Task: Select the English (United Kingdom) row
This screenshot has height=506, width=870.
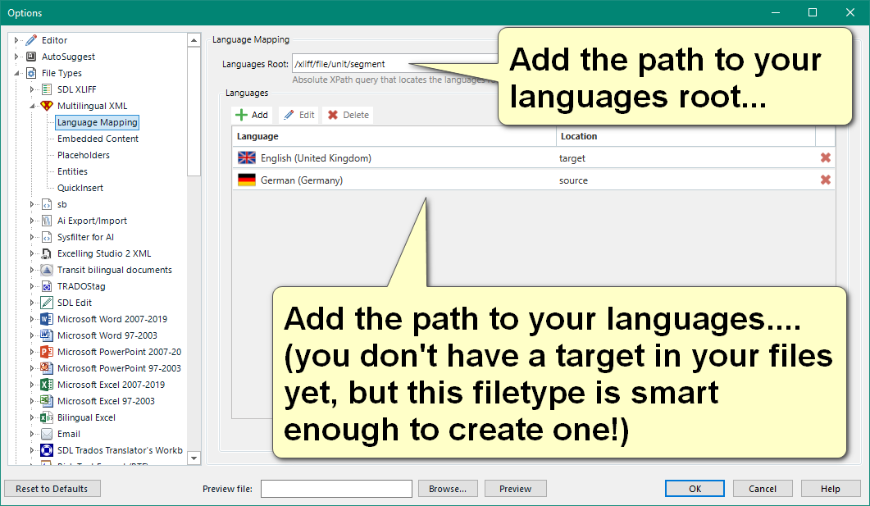Action: point(533,158)
